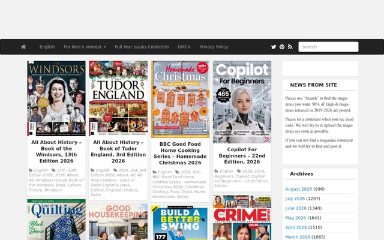
Task: Open April 2026 archive
Action: [296, 227]
